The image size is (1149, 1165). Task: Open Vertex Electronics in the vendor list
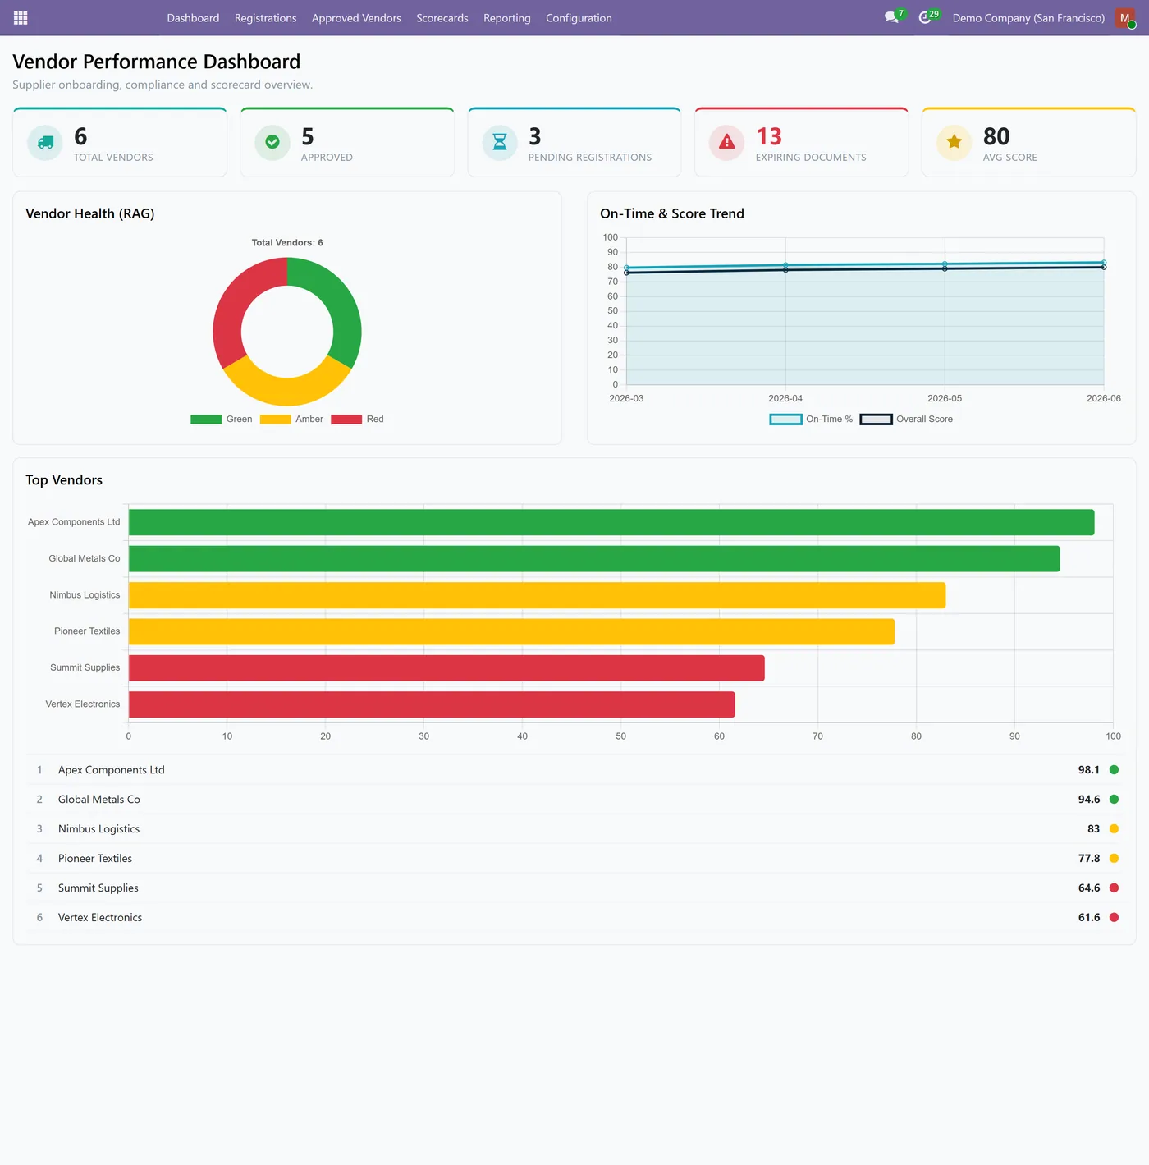pos(574,917)
